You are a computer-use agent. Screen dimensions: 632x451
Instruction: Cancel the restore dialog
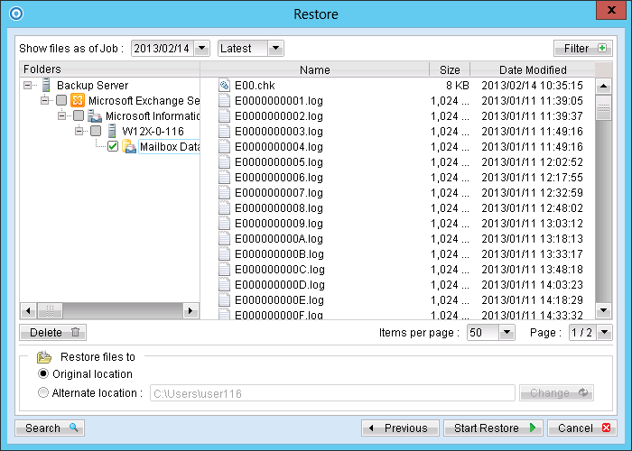pos(582,428)
